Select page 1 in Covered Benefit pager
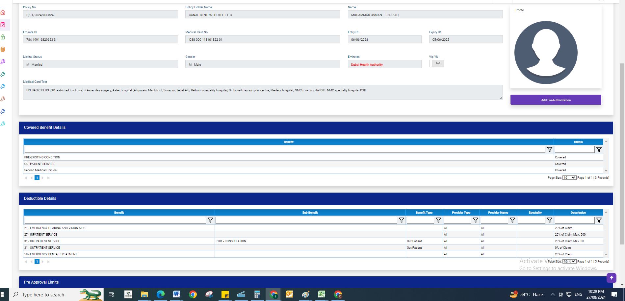The width and height of the screenshot is (625, 301). 37,178
